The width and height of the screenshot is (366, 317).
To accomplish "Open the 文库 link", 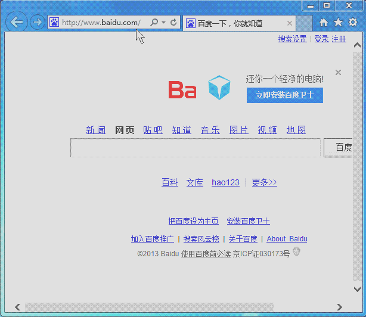I will [x=195, y=182].
